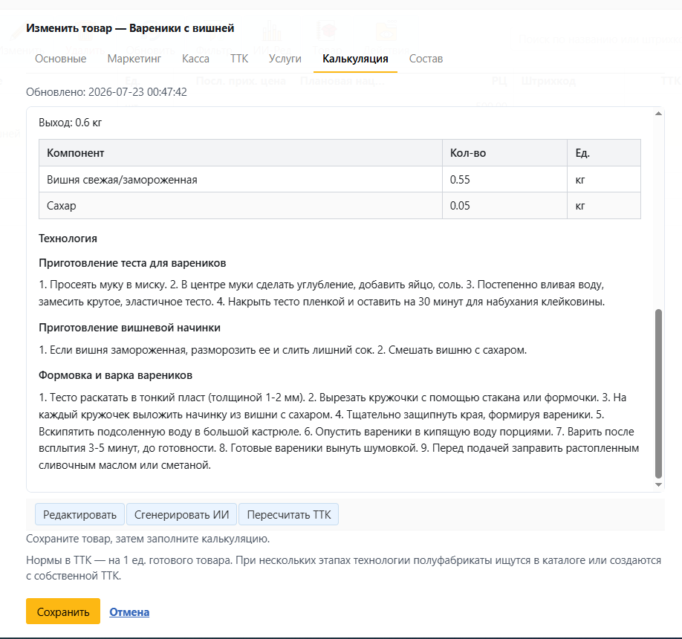The image size is (682, 639).
Task: Click the vertical scrollbar thumb
Action: pyautogui.click(x=658, y=394)
